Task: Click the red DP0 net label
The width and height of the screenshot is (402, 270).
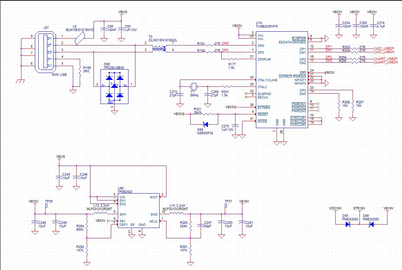Action: coord(226,50)
